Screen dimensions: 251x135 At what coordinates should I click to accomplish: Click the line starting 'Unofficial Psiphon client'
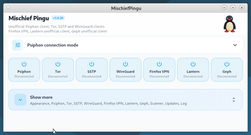click(56, 27)
